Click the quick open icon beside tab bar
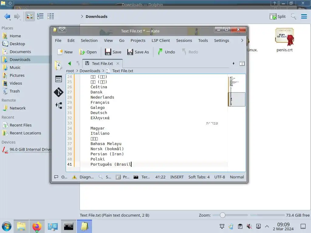 click(234, 63)
